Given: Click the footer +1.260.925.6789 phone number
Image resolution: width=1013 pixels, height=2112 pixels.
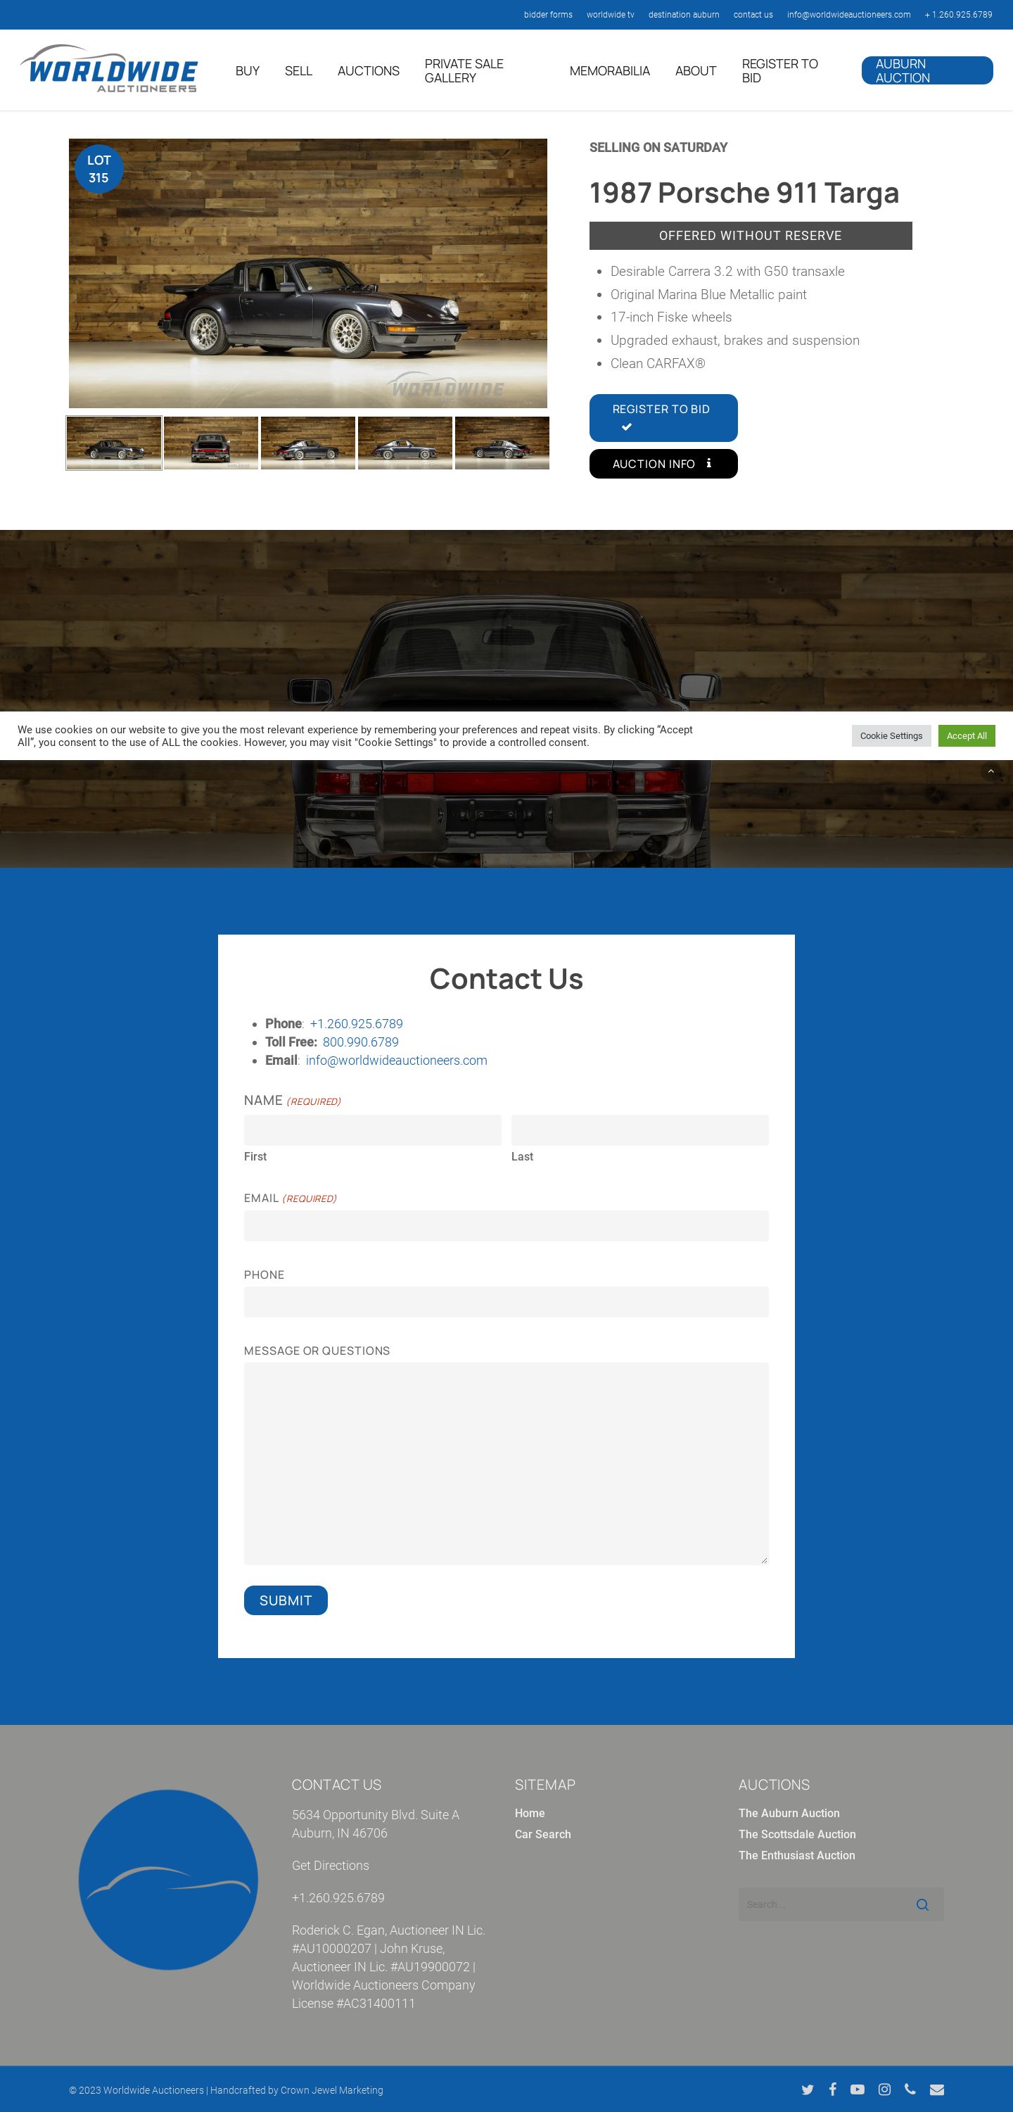Looking at the screenshot, I should point(338,1898).
